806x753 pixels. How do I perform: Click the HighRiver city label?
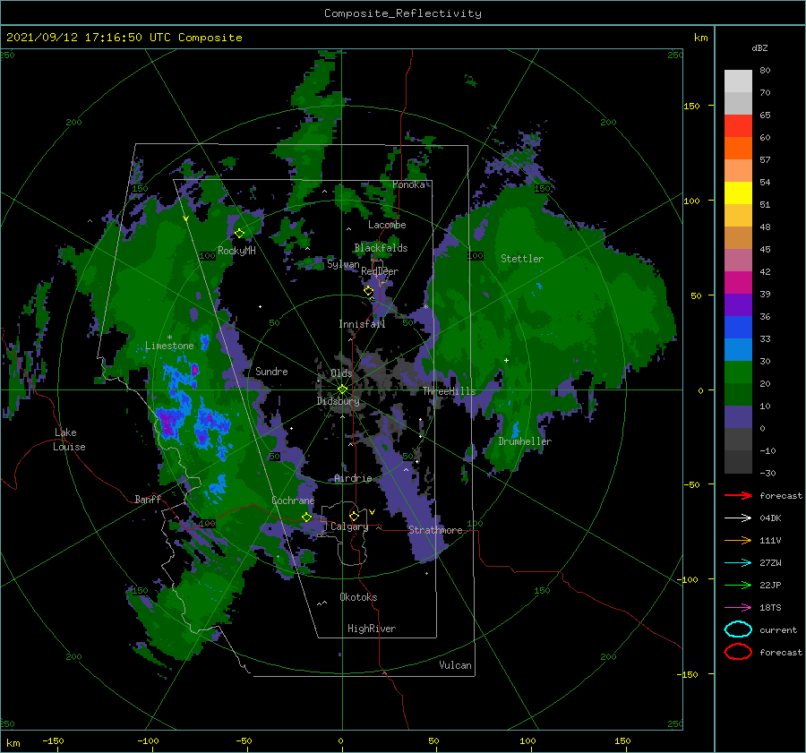[372, 629]
